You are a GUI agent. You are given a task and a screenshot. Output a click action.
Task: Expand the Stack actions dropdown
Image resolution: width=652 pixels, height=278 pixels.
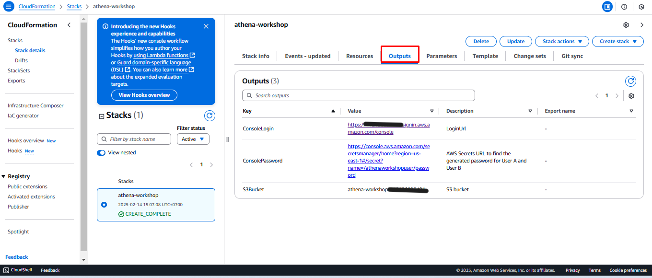tap(562, 42)
